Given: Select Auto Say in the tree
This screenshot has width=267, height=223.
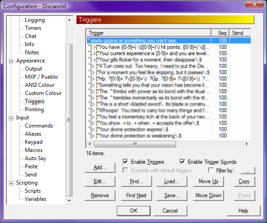Looking at the screenshot, I should pyautogui.click(x=35, y=158).
